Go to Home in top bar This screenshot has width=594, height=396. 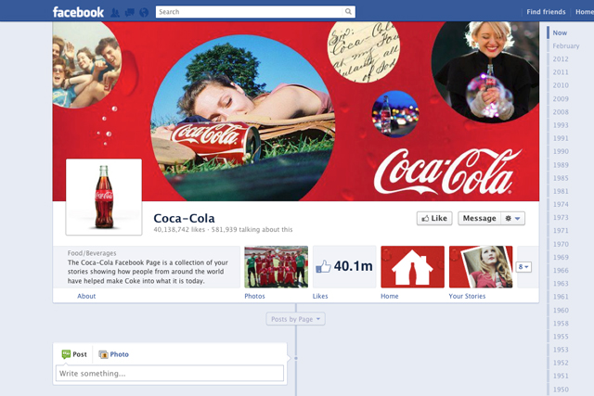[x=585, y=12]
